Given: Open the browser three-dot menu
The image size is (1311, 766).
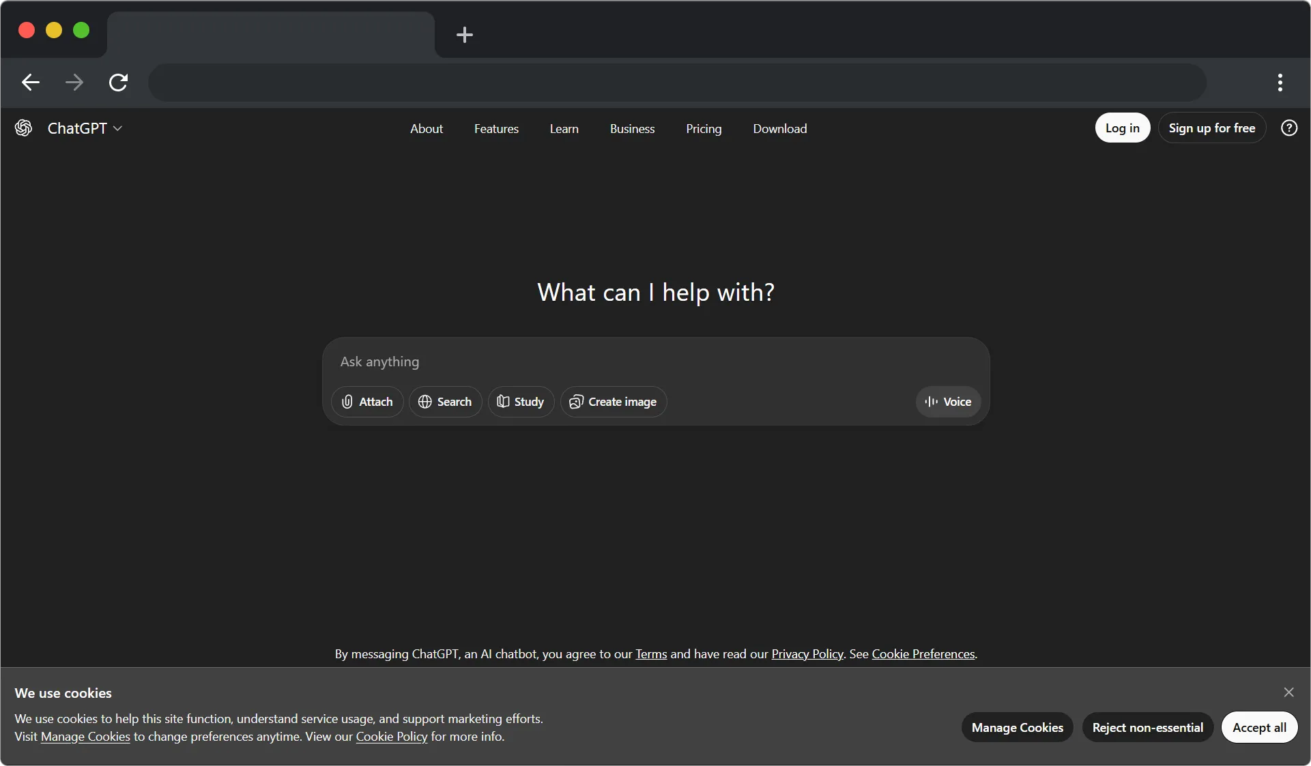Looking at the screenshot, I should (x=1280, y=83).
